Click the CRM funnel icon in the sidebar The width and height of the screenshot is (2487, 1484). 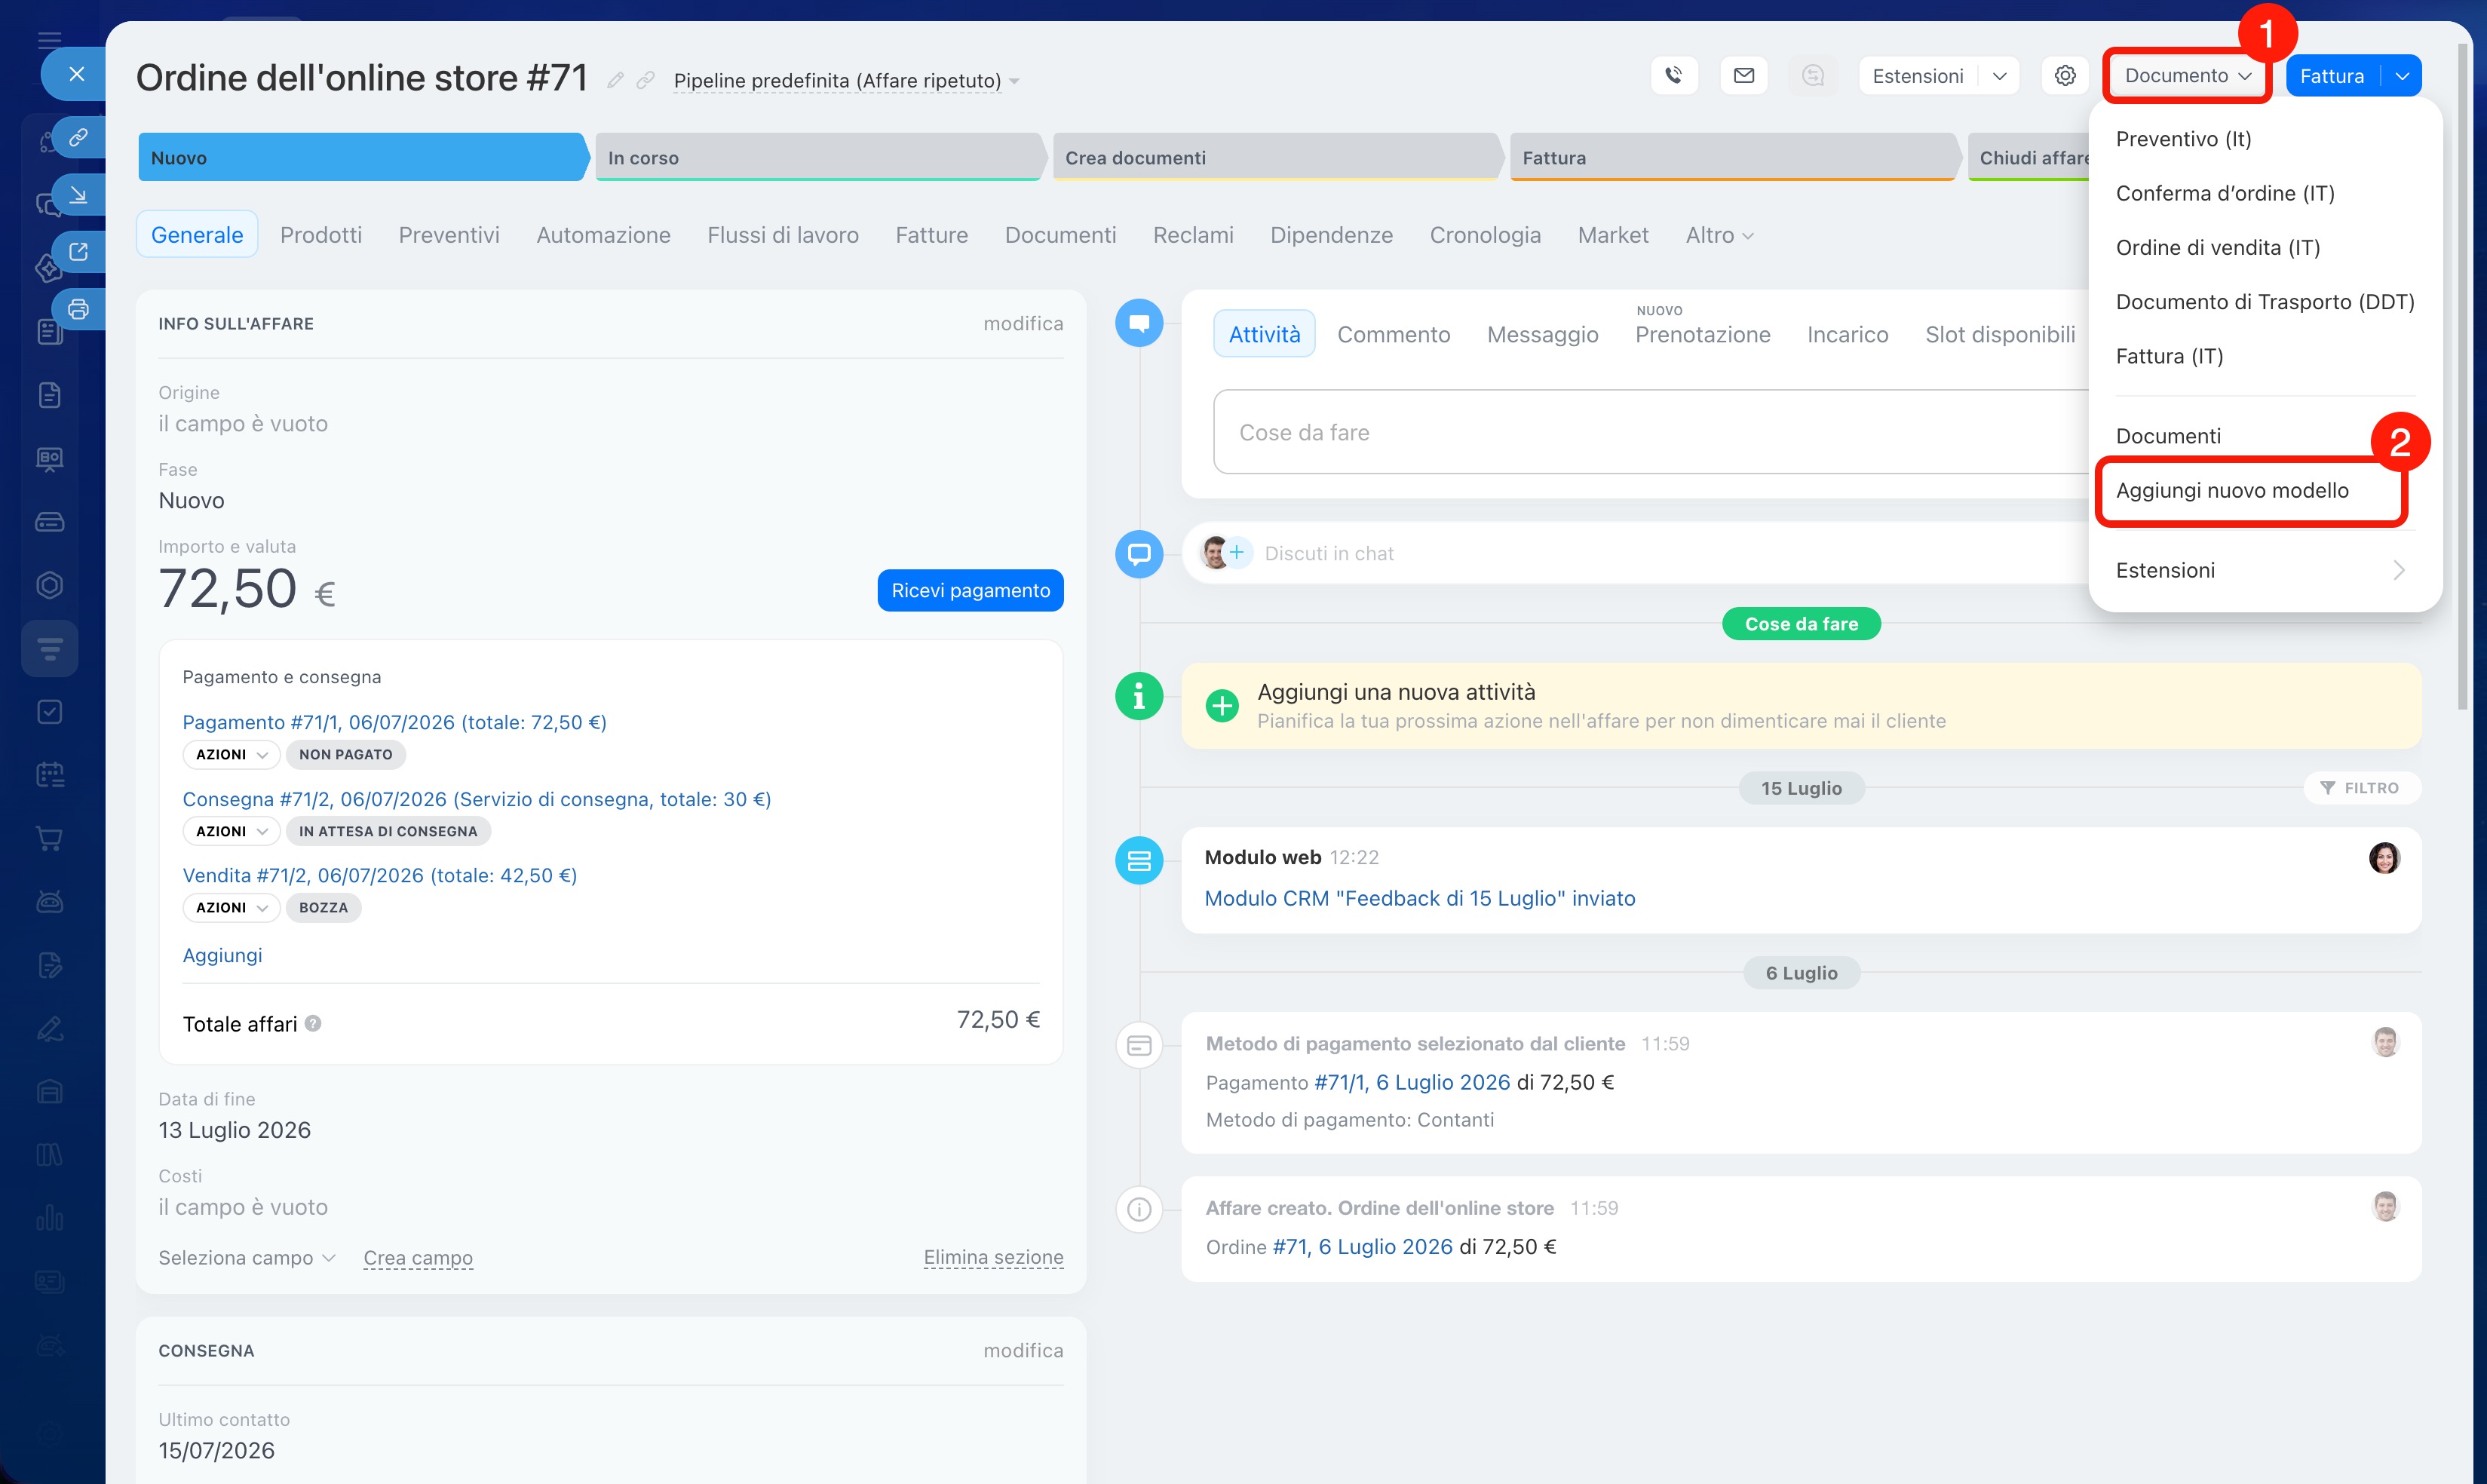coord(50,648)
